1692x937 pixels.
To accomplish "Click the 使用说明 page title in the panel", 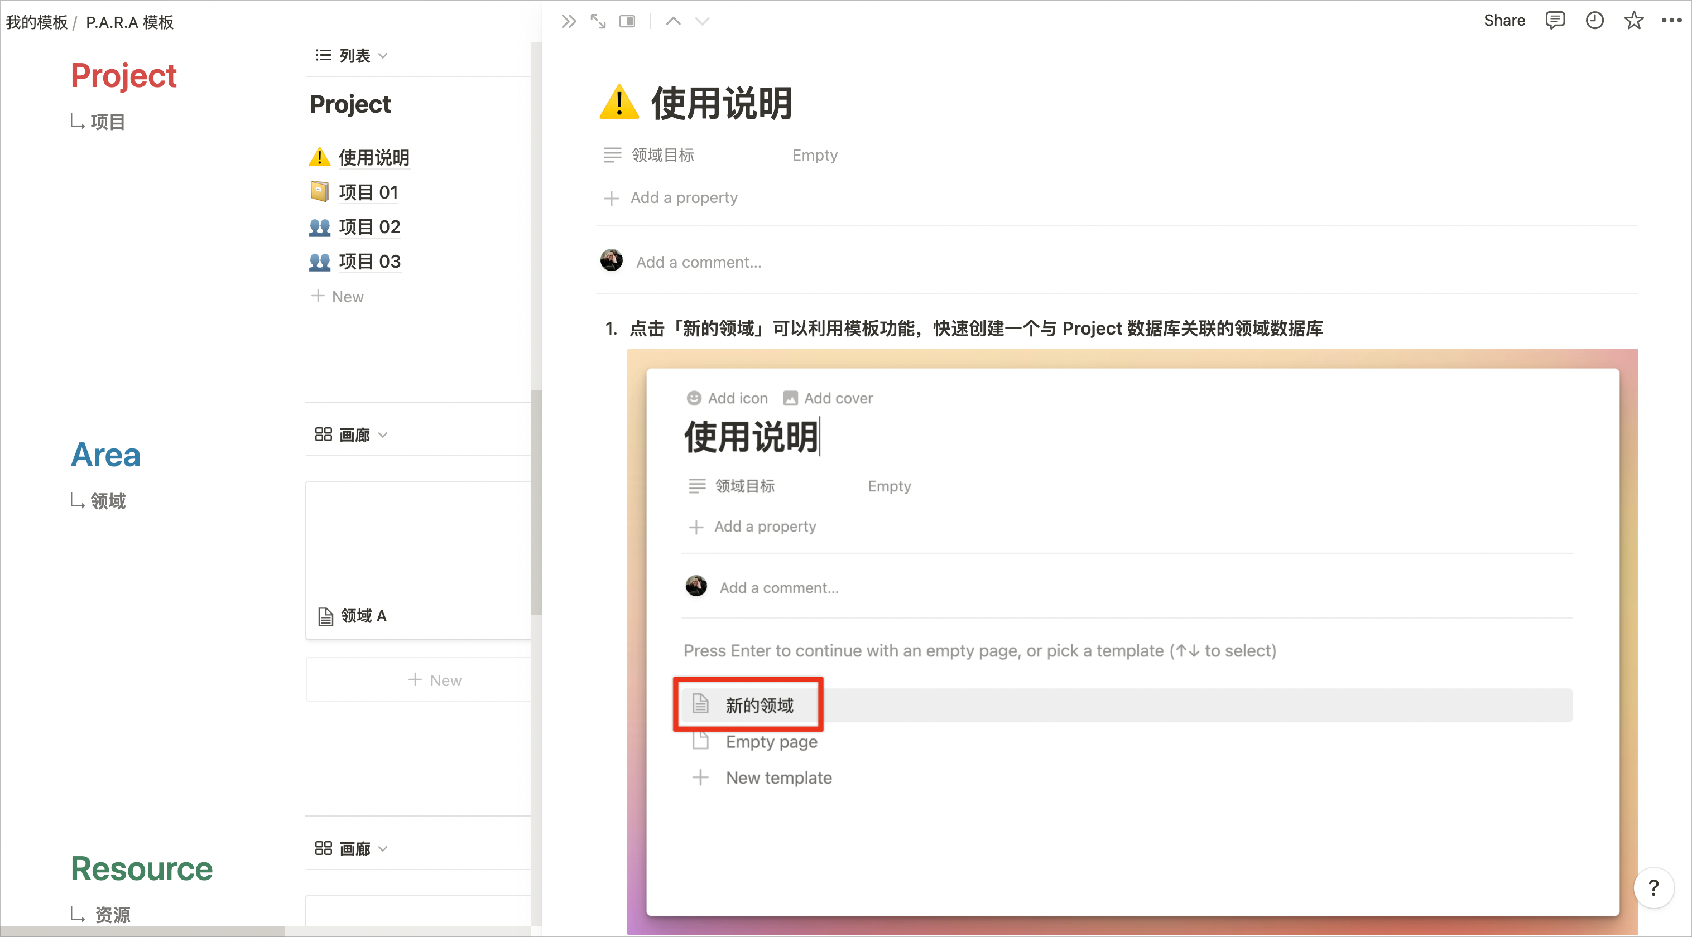I will (x=721, y=103).
